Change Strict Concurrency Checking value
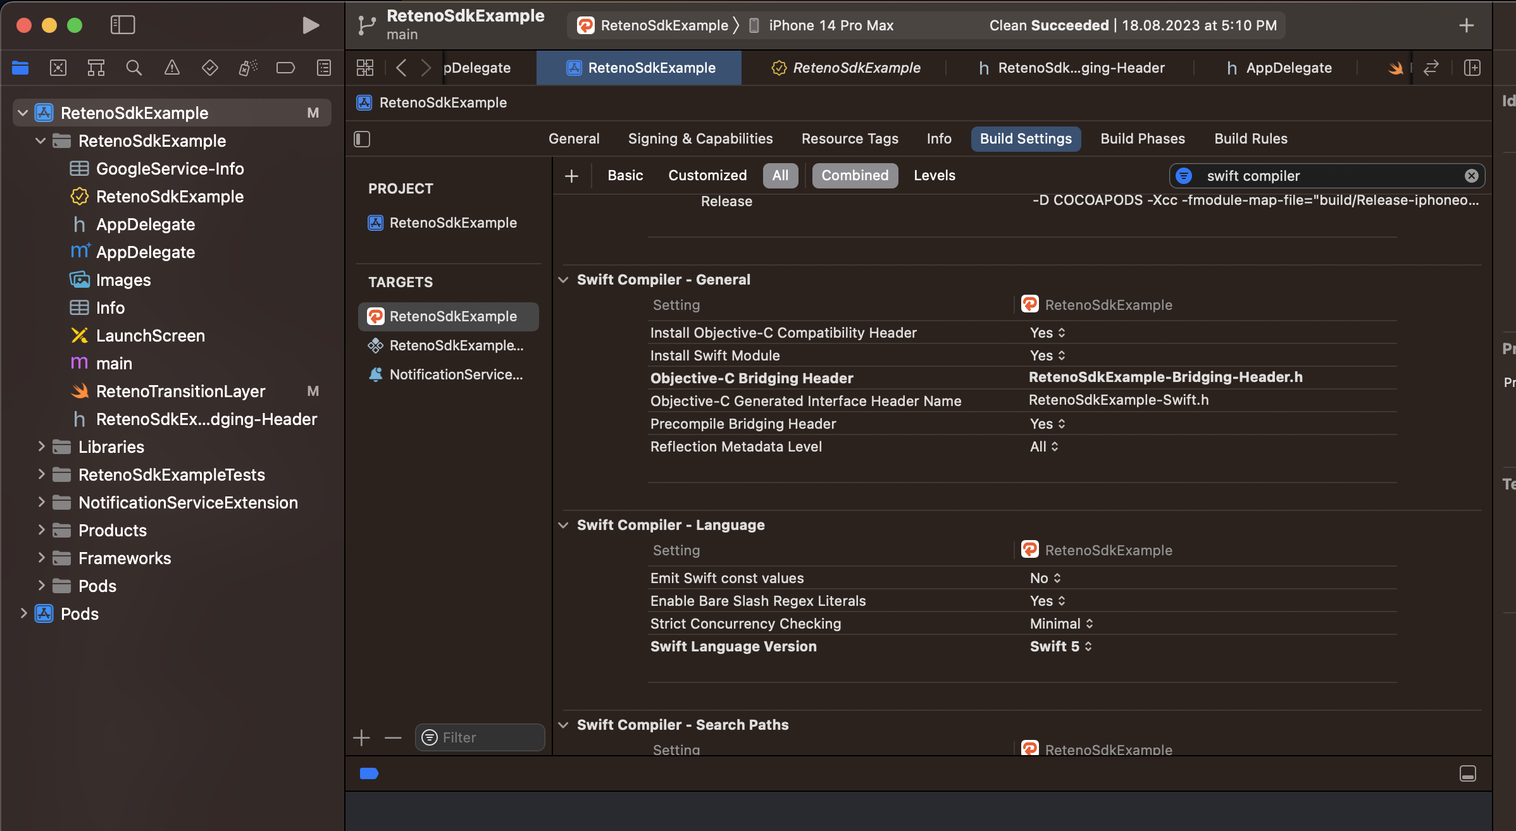 pyautogui.click(x=1062, y=624)
